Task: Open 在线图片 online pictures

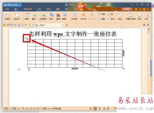Action: pyautogui.click(x=43, y=16)
